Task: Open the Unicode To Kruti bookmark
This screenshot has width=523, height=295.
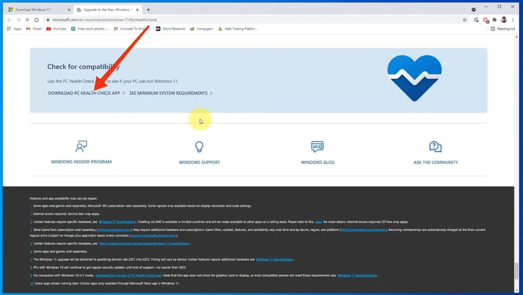Action: [132, 29]
